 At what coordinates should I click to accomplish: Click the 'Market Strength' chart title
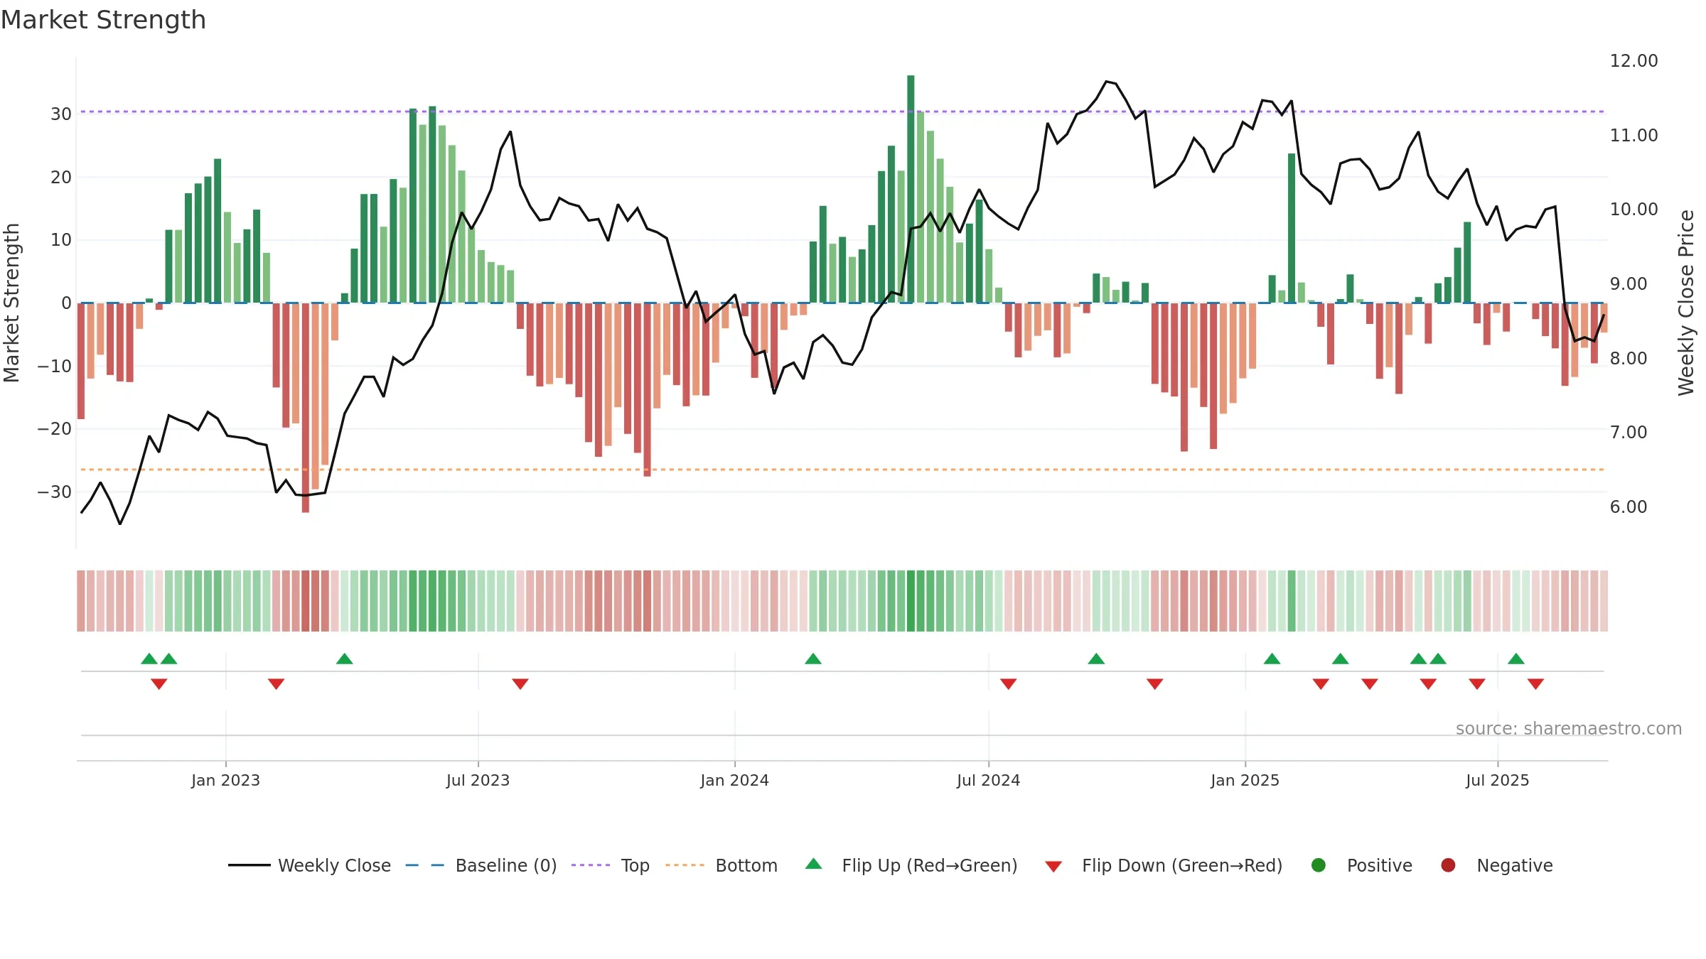(103, 20)
